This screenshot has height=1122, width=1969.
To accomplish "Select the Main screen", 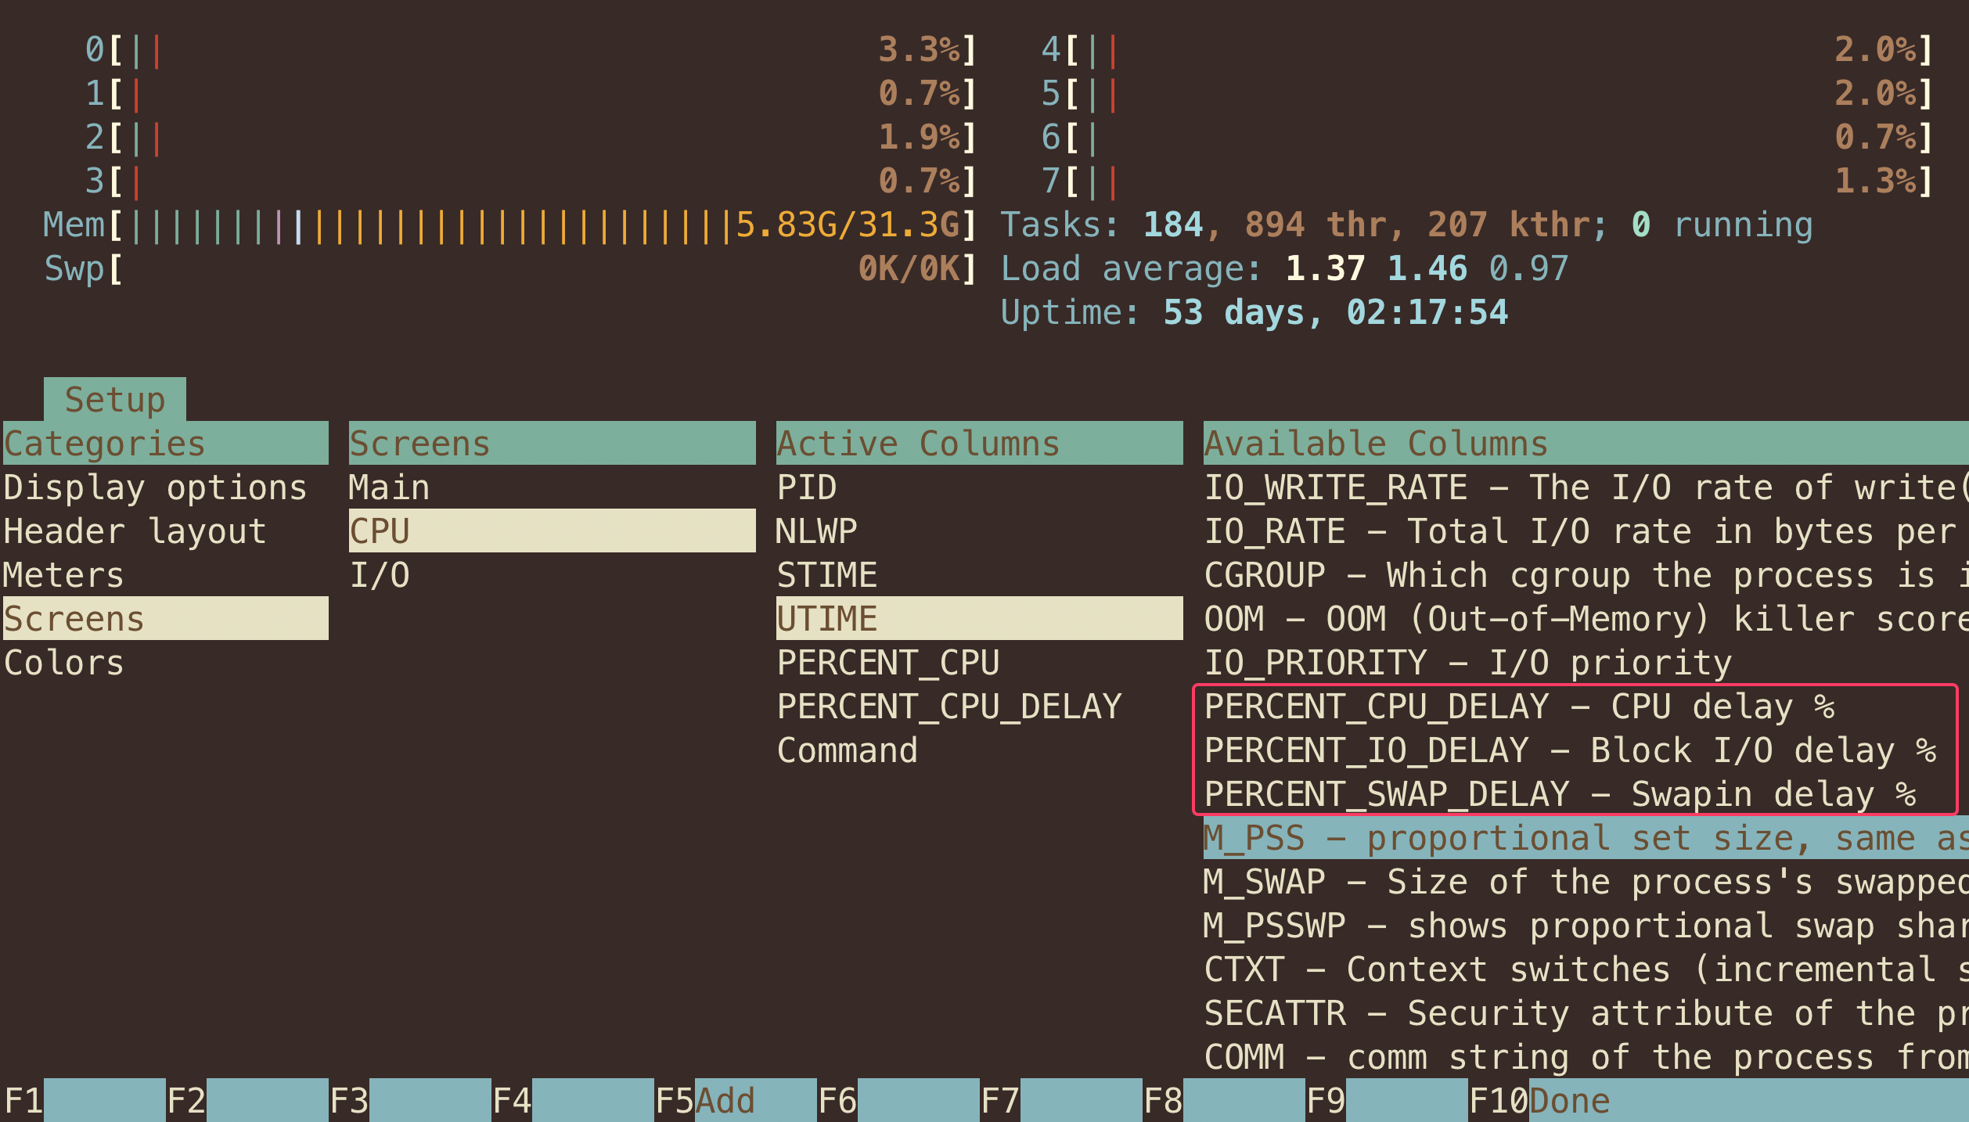I will click(552, 487).
